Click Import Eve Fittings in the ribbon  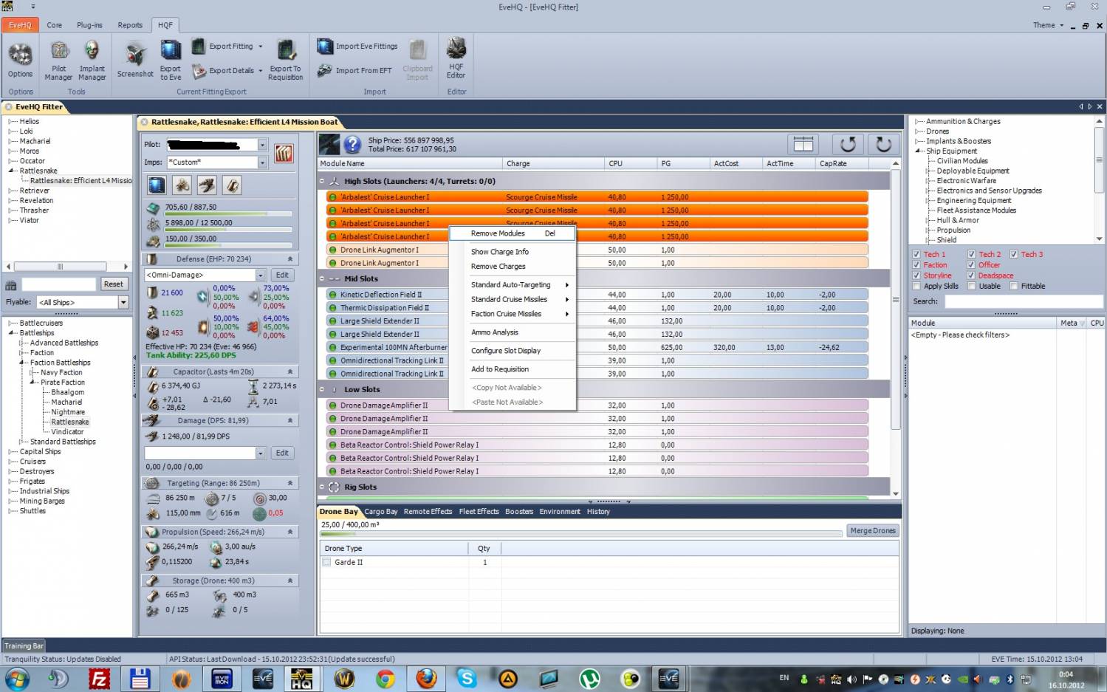[x=357, y=46]
